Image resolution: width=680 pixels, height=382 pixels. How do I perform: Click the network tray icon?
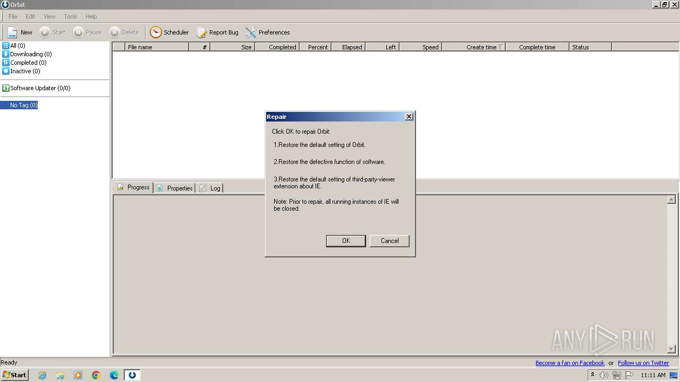pos(617,375)
